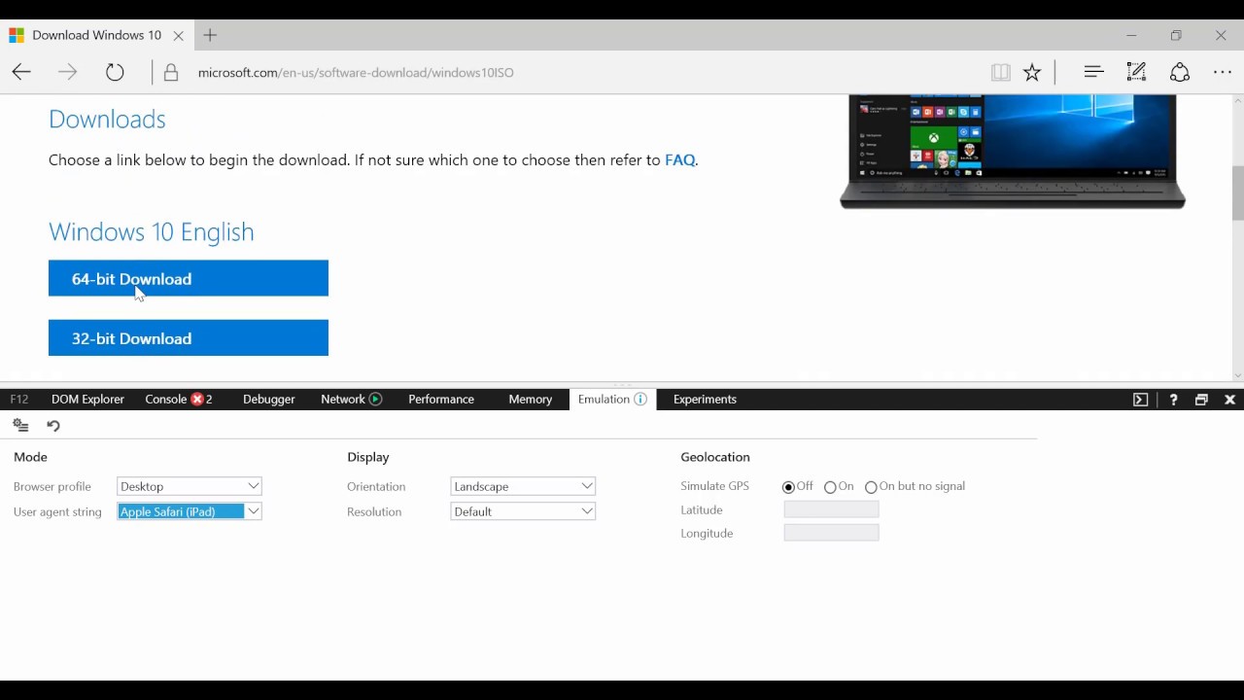1244x700 pixels.
Task: Open reading view book icon
Action: (1000, 72)
